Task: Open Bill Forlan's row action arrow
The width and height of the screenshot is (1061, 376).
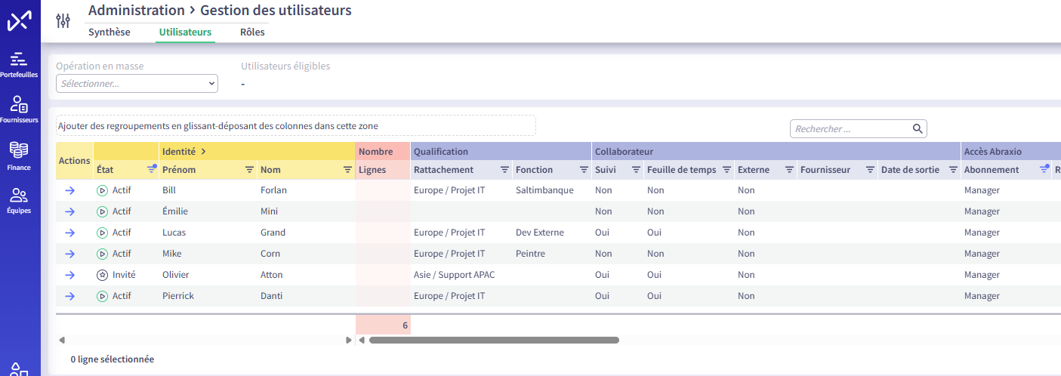Action: (x=69, y=191)
